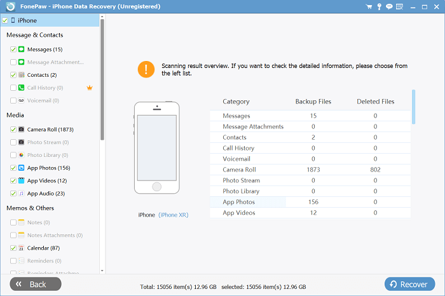Click the FonePaw logo icon
445x296 pixels.
[x=11, y=6]
